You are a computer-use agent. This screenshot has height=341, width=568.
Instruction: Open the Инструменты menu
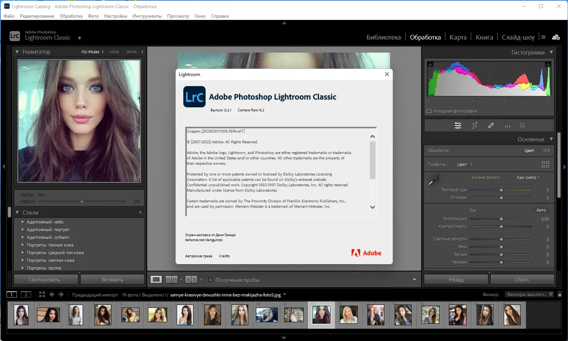point(147,16)
